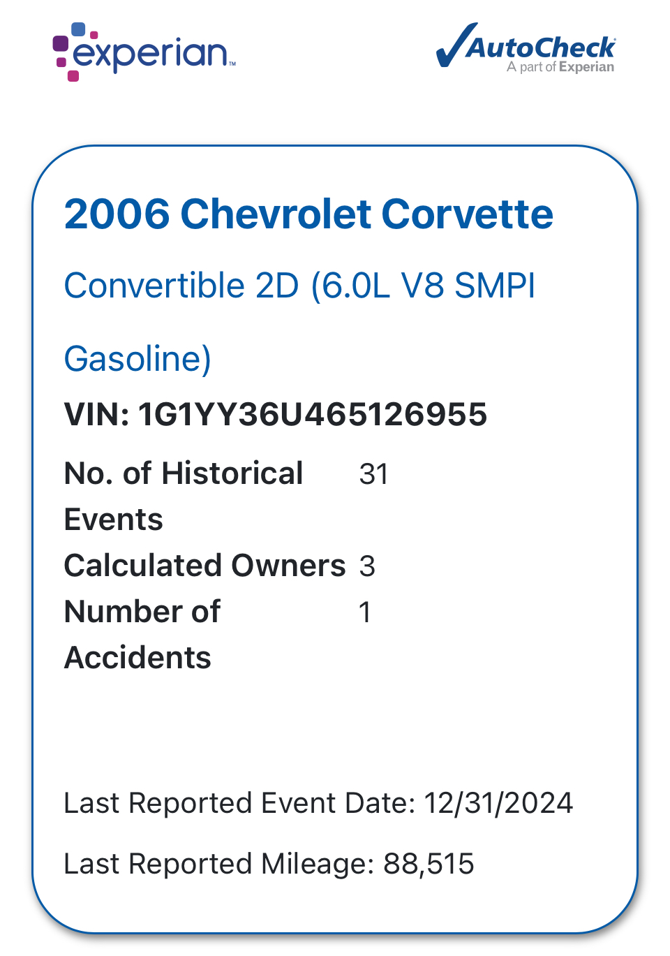Click the VIN number 1G1YY36U465126955
The width and height of the screenshot is (670, 956).
(313, 414)
